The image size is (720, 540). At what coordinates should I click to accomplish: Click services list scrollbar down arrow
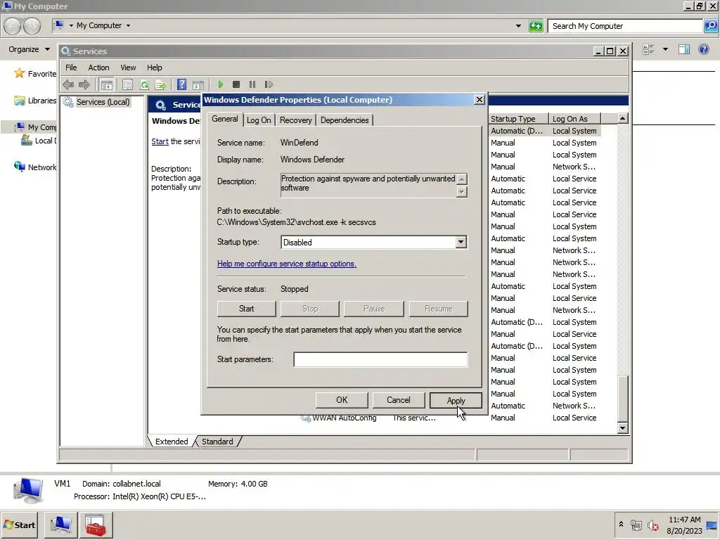coord(622,428)
